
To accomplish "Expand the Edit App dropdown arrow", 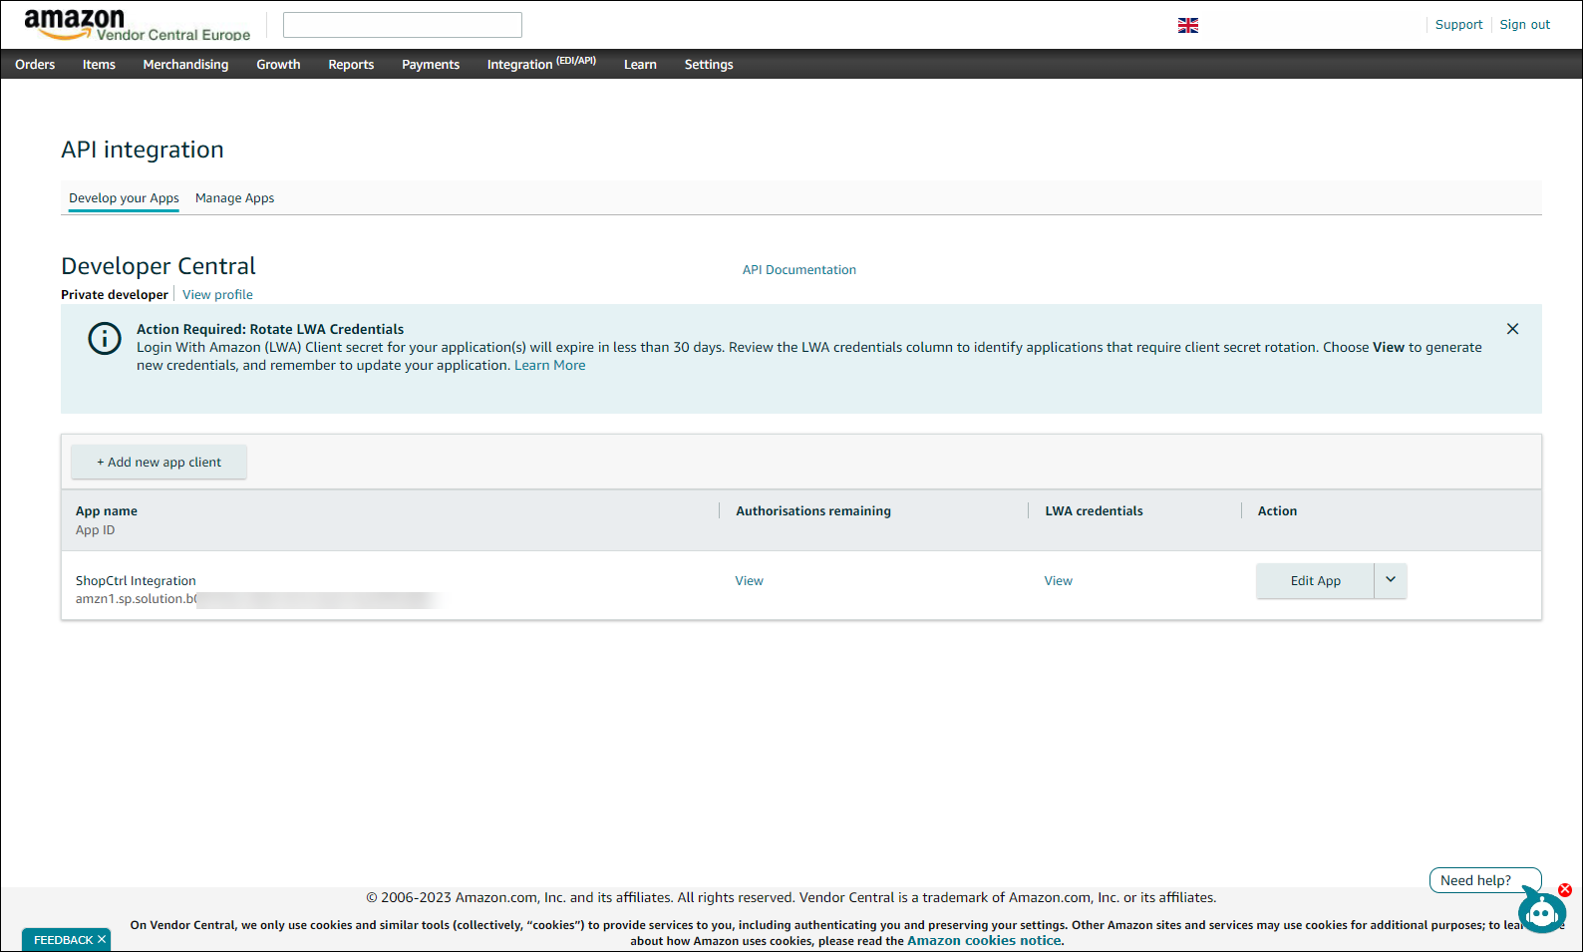I will (x=1391, y=580).
